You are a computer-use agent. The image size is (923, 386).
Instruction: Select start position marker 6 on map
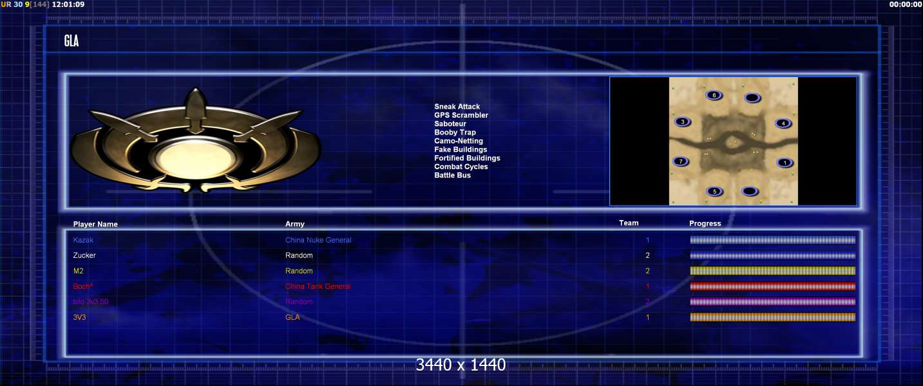[714, 95]
